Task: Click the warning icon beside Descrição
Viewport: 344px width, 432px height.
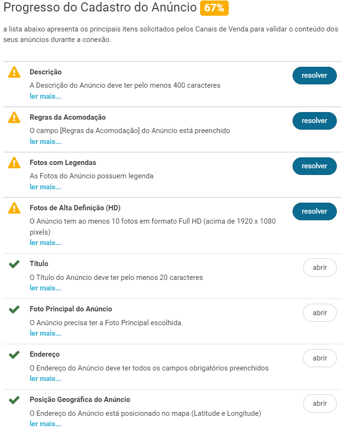Action: tap(14, 72)
